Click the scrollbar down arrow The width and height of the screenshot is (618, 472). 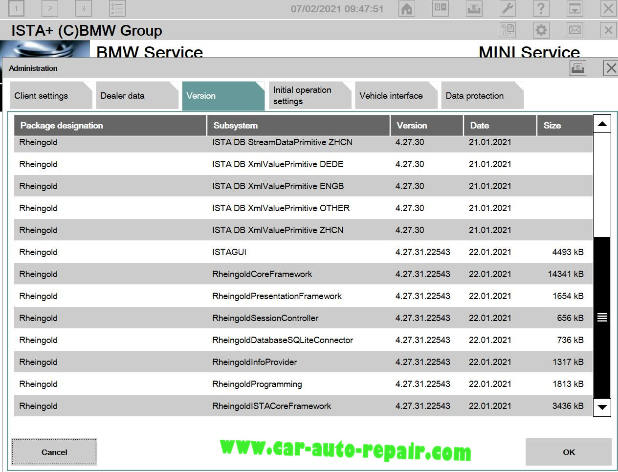(x=602, y=408)
